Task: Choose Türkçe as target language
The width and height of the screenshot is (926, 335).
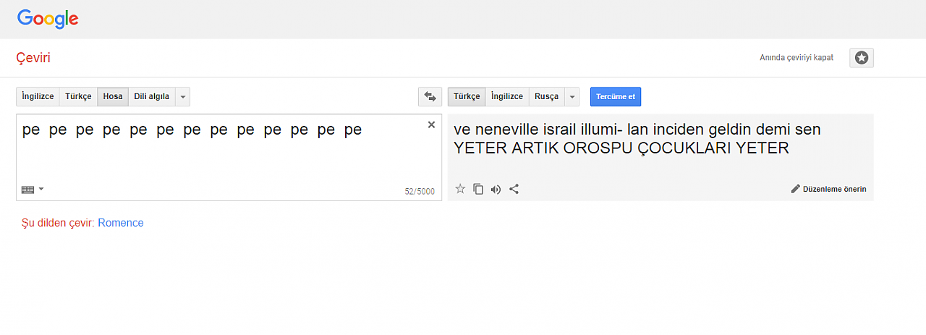Action: coord(467,96)
